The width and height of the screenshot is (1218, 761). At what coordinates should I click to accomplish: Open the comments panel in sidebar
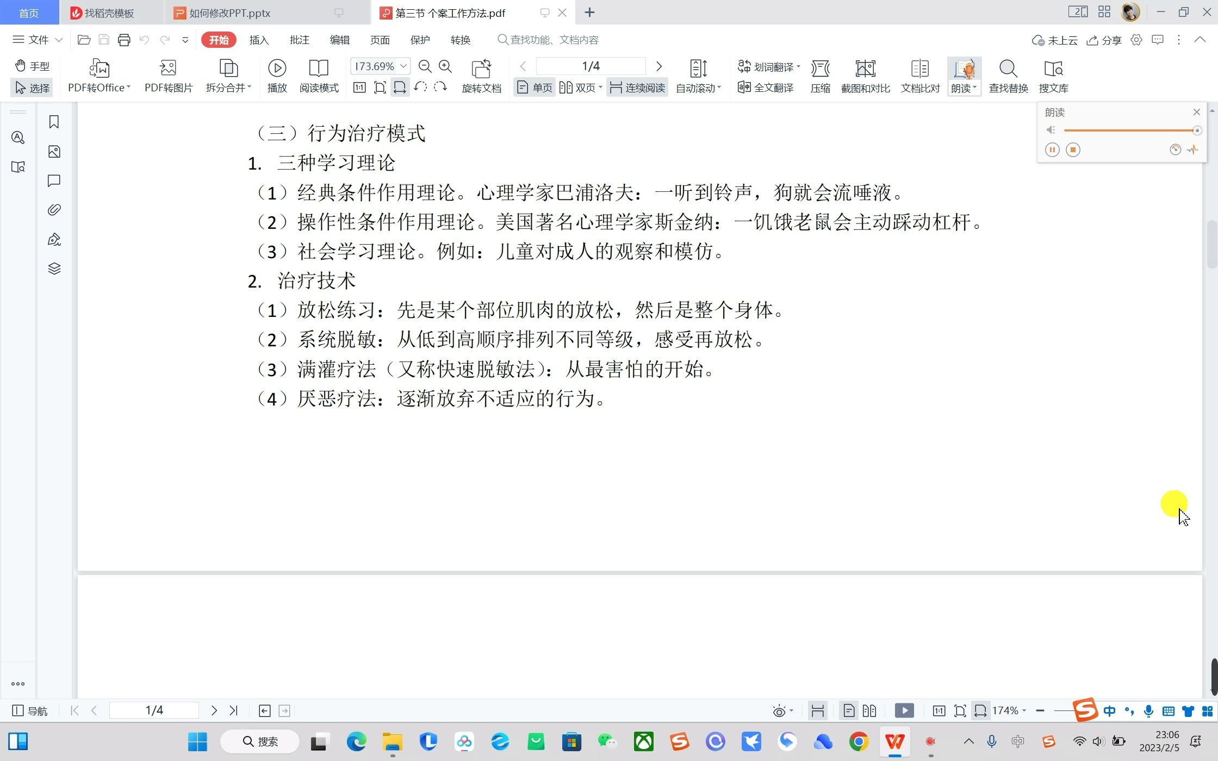click(x=53, y=180)
